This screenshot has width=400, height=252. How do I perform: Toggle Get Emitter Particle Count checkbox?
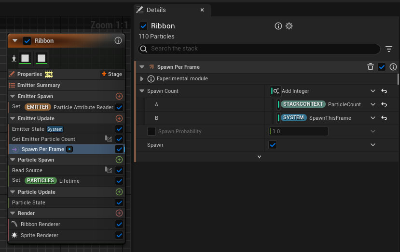pos(119,139)
